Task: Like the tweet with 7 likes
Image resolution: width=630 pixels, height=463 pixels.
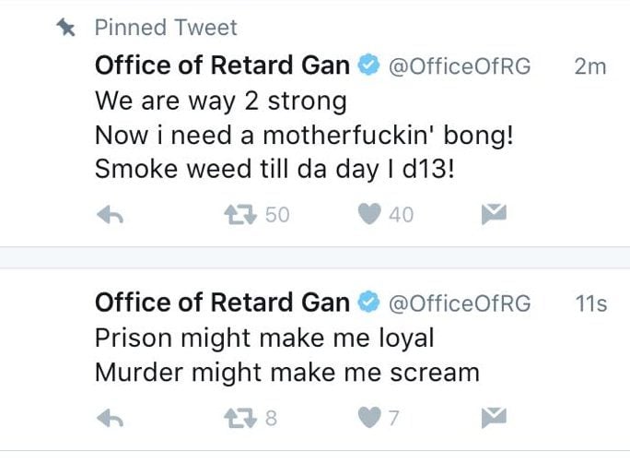Action: [369, 417]
